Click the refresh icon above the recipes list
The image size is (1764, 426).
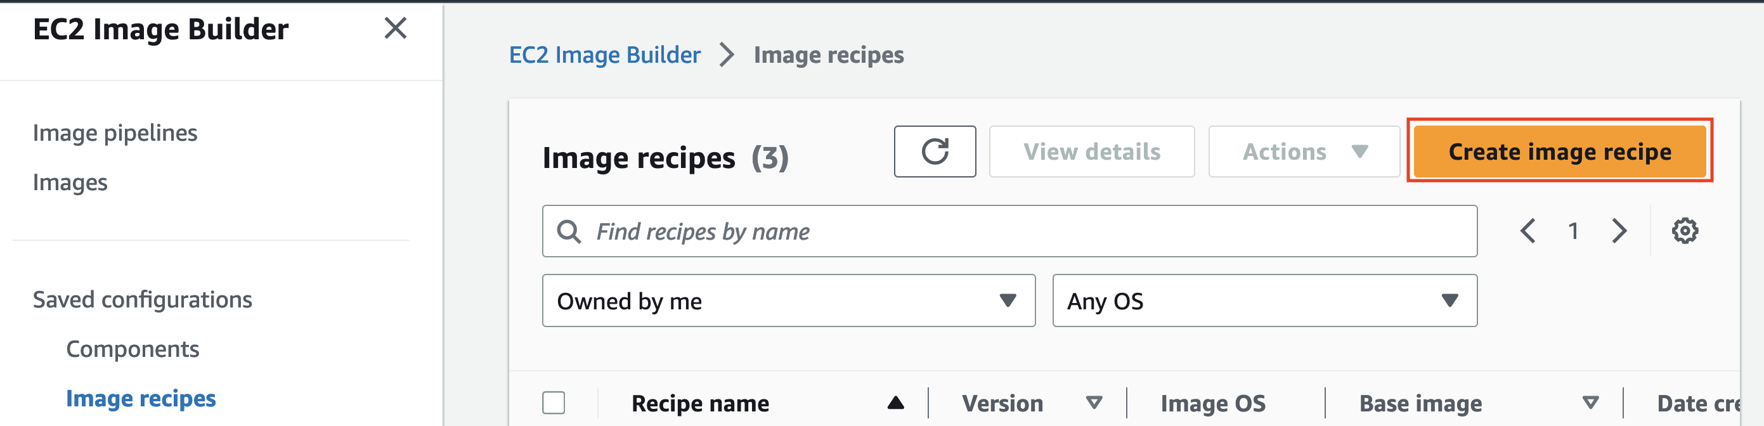click(935, 152)
